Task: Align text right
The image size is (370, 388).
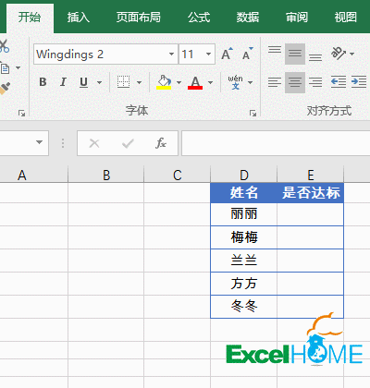Action: (315, 82)
